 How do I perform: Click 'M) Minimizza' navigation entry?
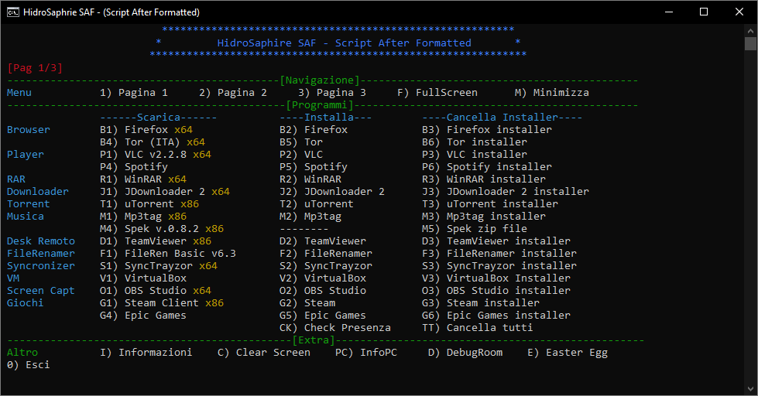pyautogui.click(x=552, y=93)
